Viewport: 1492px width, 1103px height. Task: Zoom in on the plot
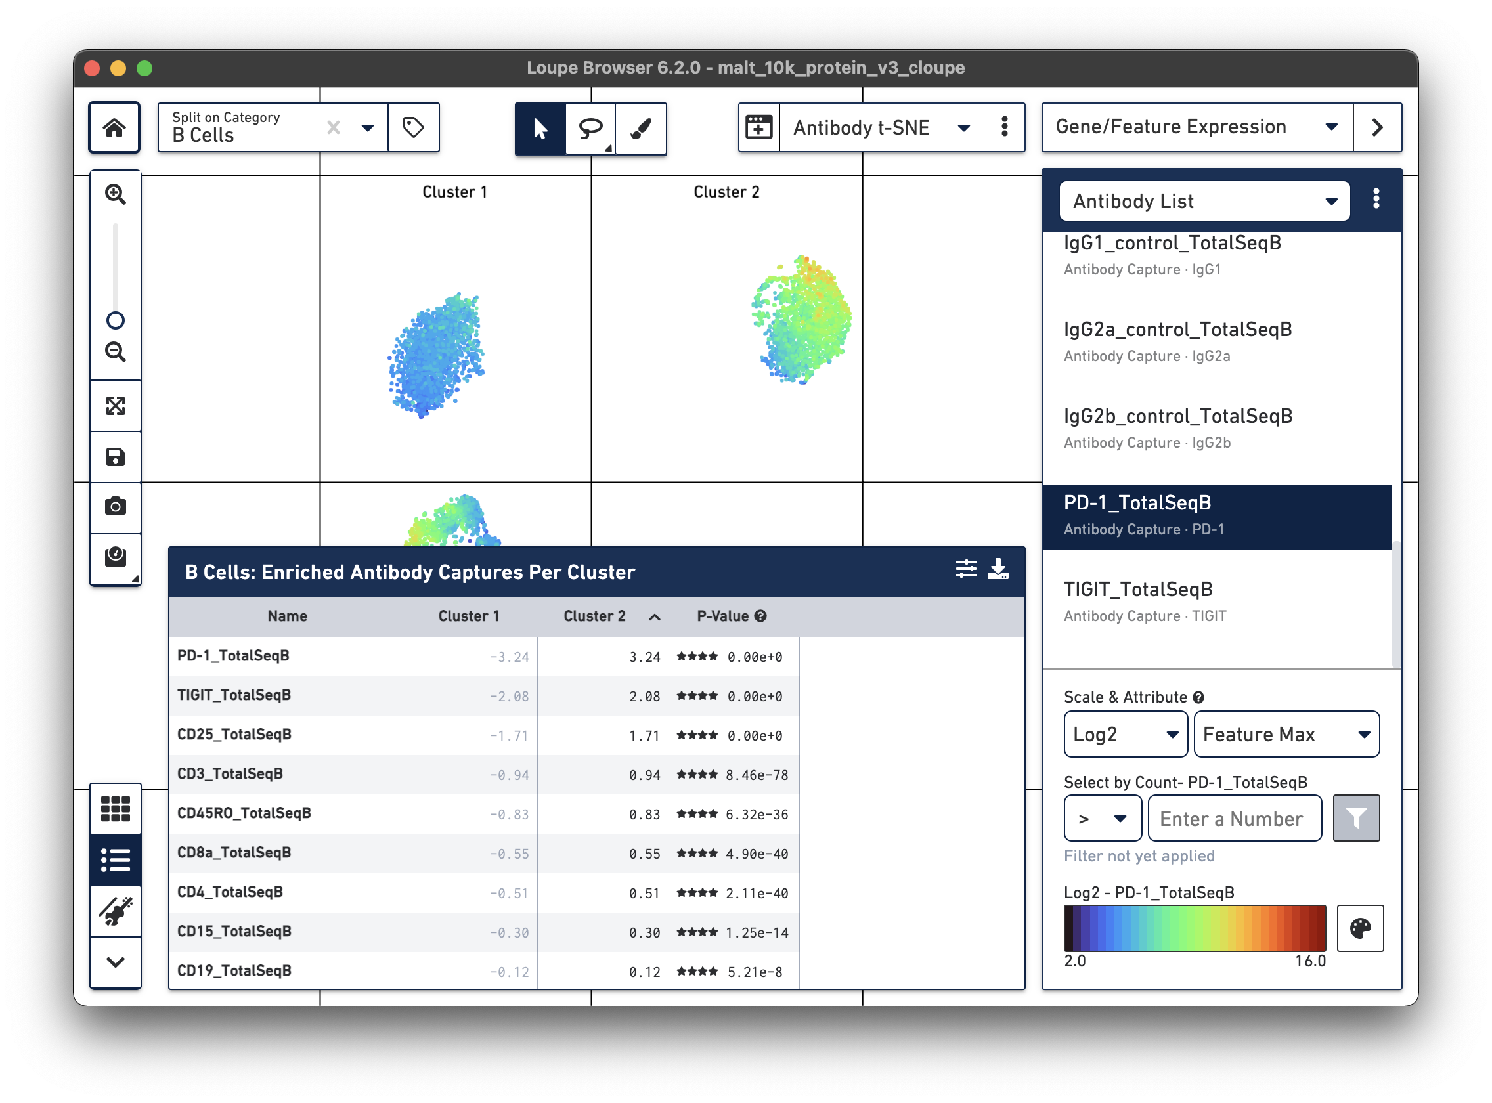click(x=115, y=194)
